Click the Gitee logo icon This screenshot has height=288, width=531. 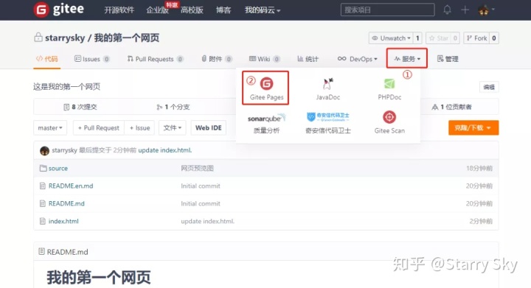click(41, 10)
